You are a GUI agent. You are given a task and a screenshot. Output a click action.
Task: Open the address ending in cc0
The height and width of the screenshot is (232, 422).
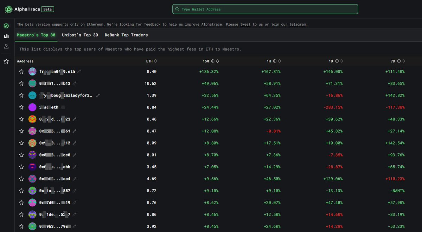click(55, 155)
